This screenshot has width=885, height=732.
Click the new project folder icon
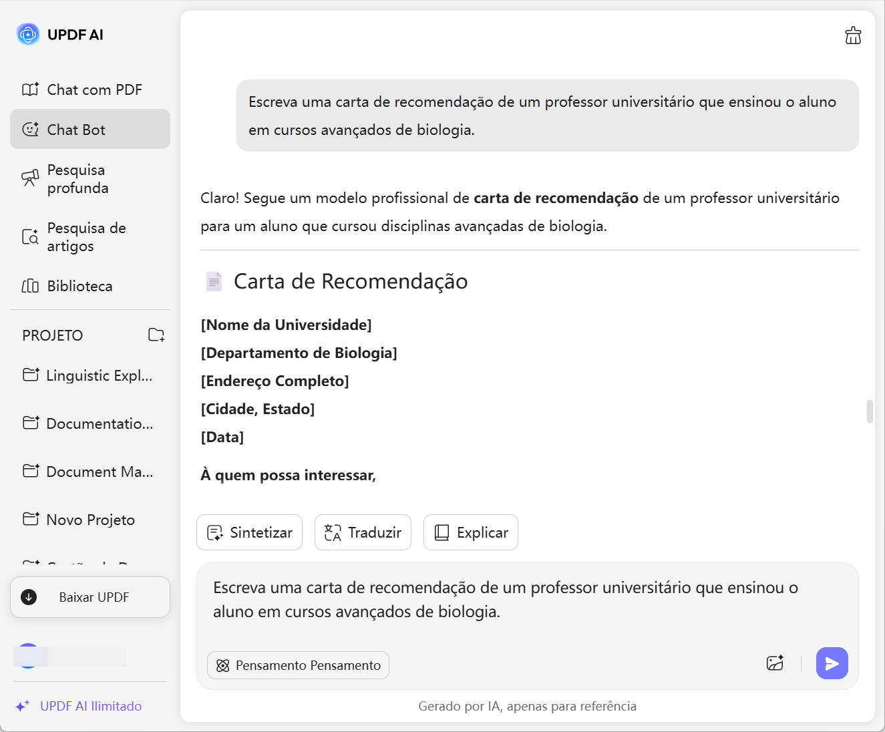(156, 335)
